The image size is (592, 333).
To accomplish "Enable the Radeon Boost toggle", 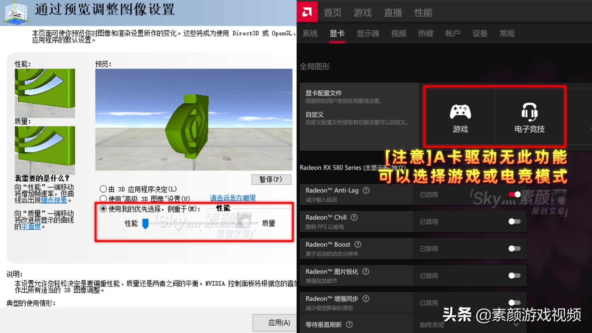I will click(515, 249).
